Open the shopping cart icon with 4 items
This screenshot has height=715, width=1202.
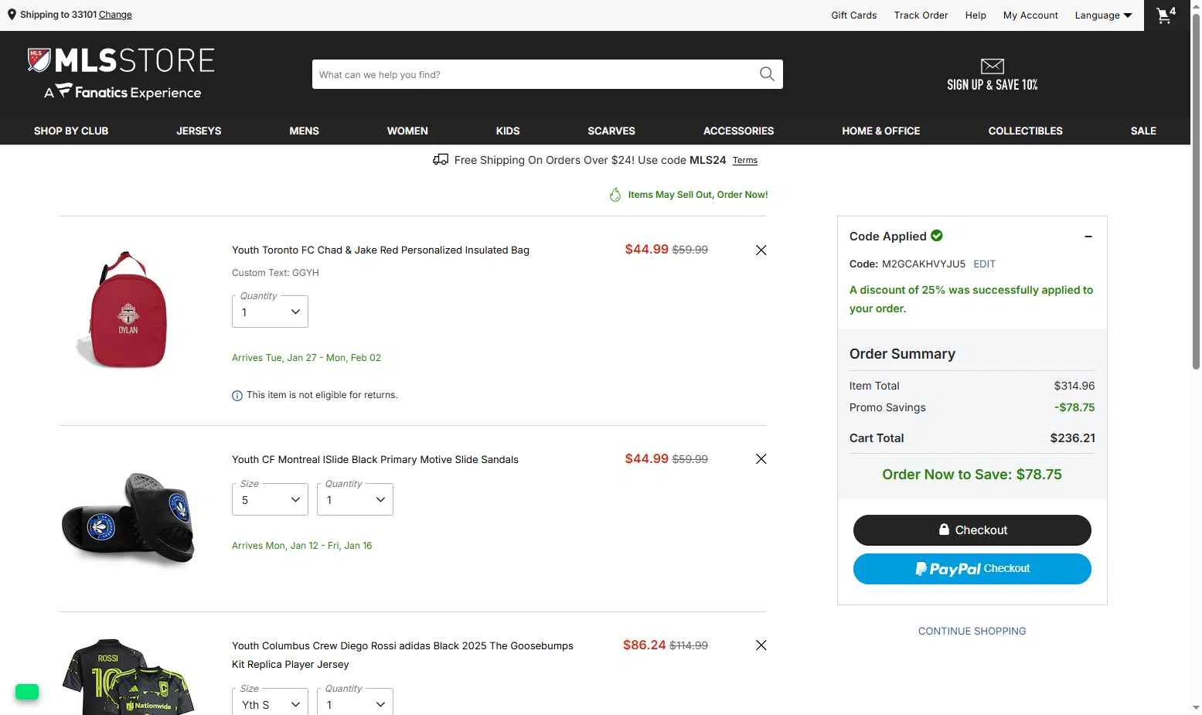point(1166,15)
